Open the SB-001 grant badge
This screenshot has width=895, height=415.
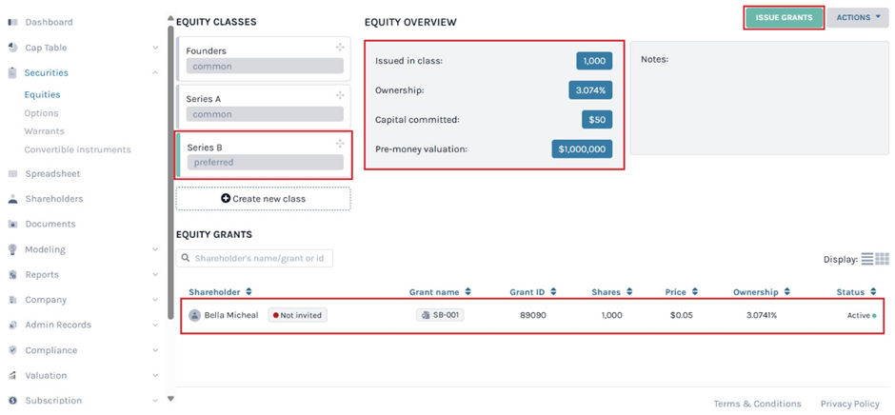point(440,315)
